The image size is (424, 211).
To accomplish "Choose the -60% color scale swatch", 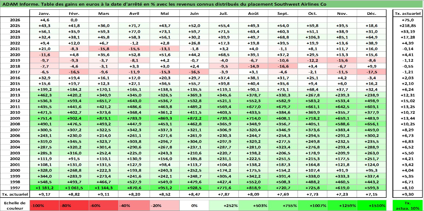I will pyautogui.click(x=104, y=205).
